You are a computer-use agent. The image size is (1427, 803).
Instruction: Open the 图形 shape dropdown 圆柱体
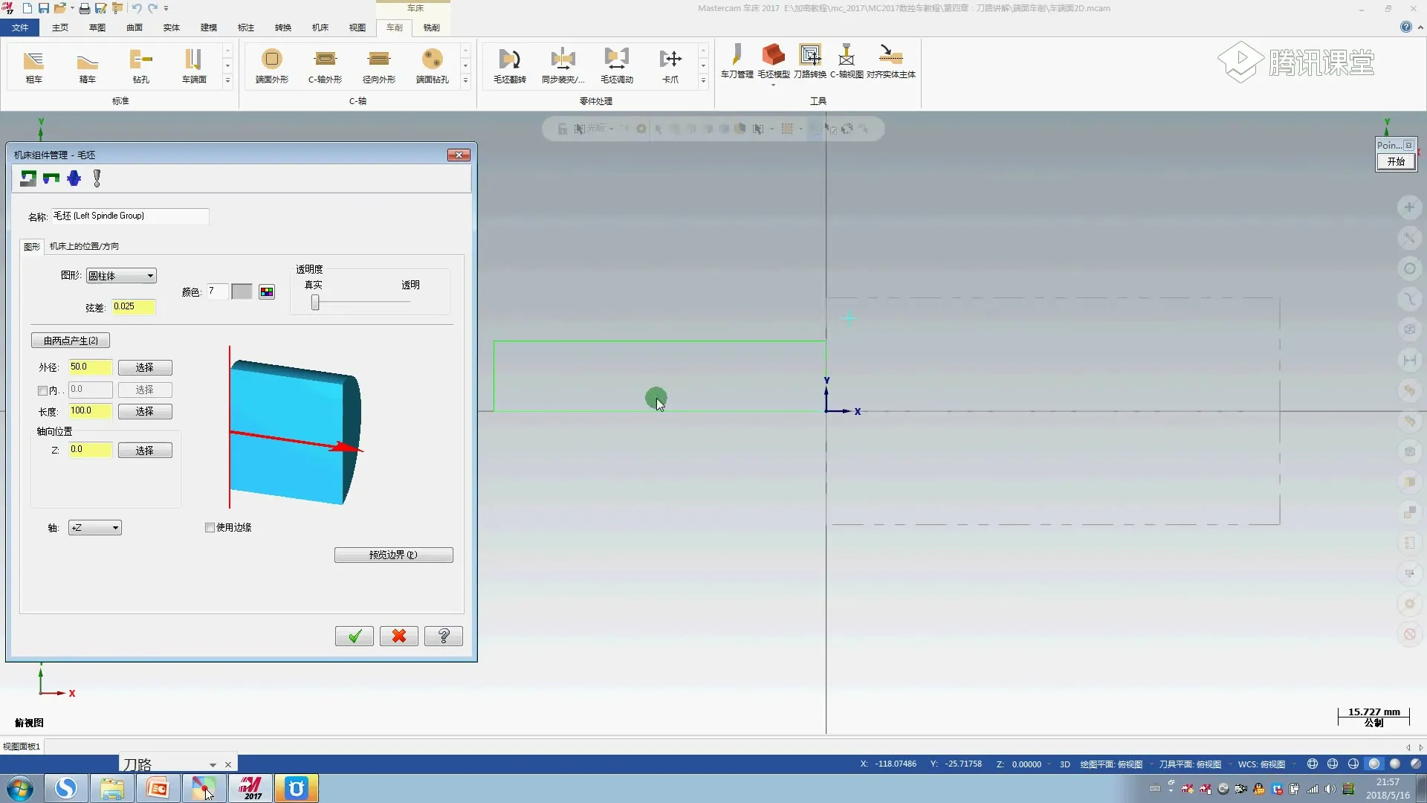click(x=121, y=276)
